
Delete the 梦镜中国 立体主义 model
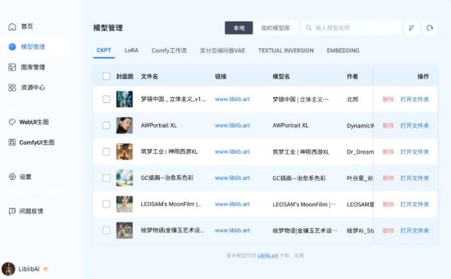388,99
